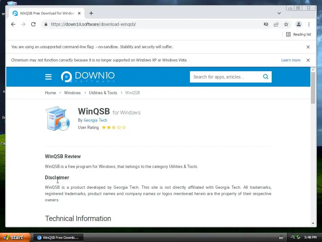Select WinQSB Free Download taskbar button
The image size is (322, 242).
click(x=58, y=238)
